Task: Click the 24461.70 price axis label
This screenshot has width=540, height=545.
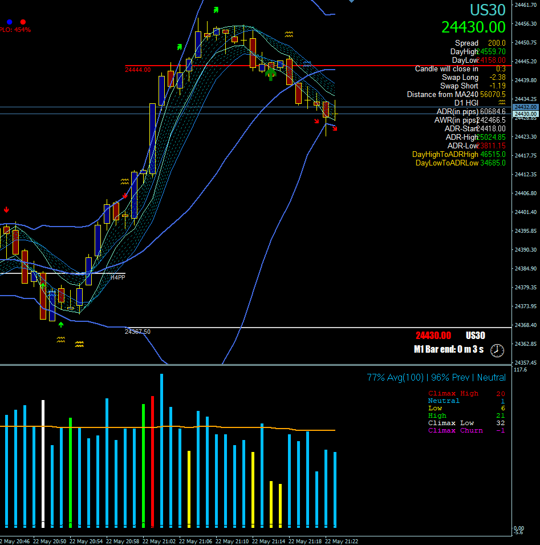Action: click(x=526, y=5)
